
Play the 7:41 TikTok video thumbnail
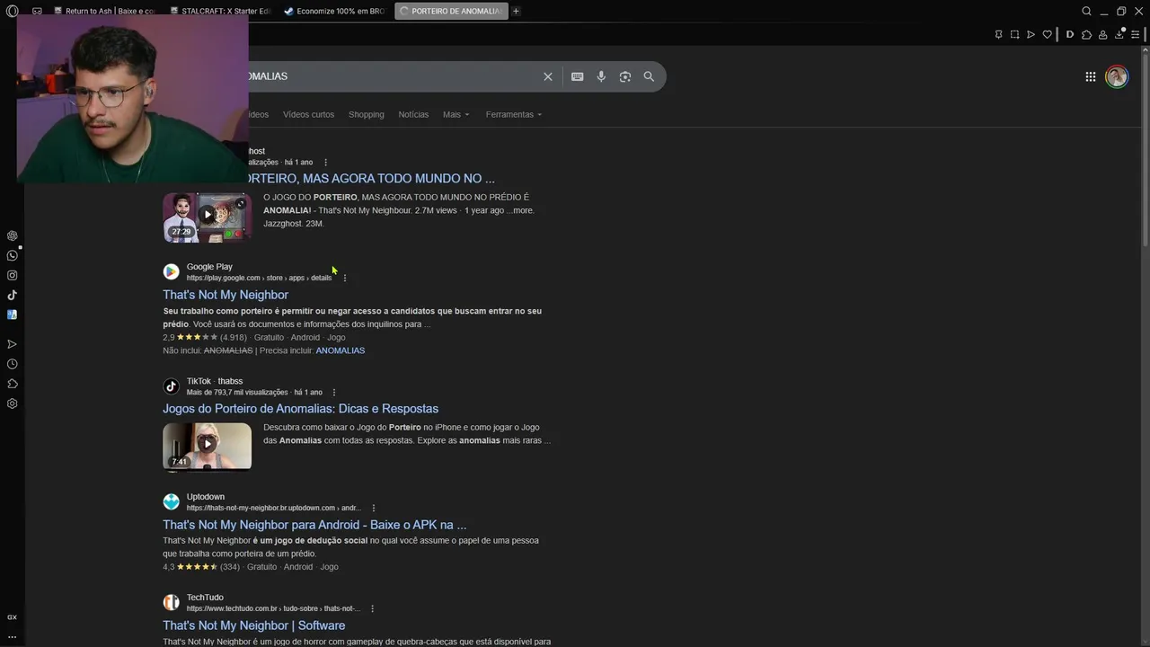pos(207,446)
